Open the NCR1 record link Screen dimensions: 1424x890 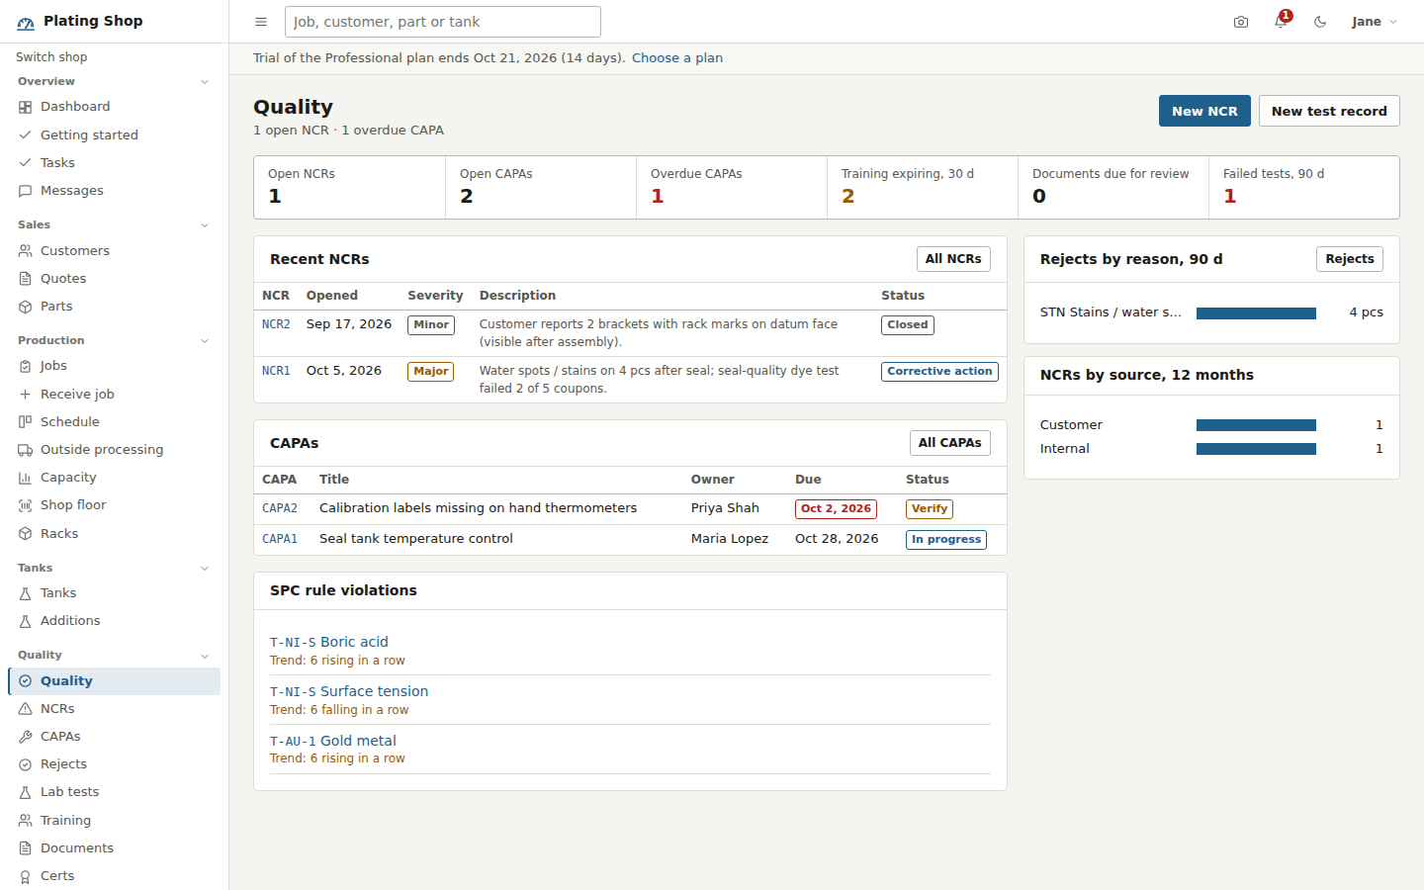click(x=276, y=371)
